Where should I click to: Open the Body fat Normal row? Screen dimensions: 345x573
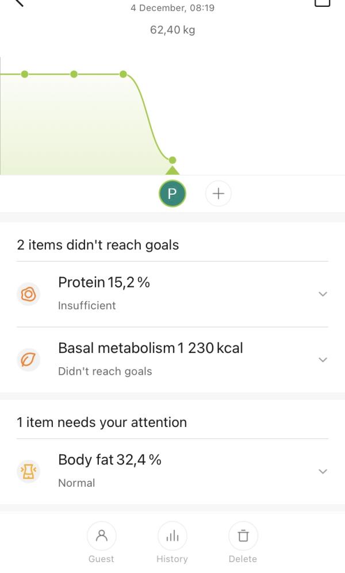(x=172, y=471)
